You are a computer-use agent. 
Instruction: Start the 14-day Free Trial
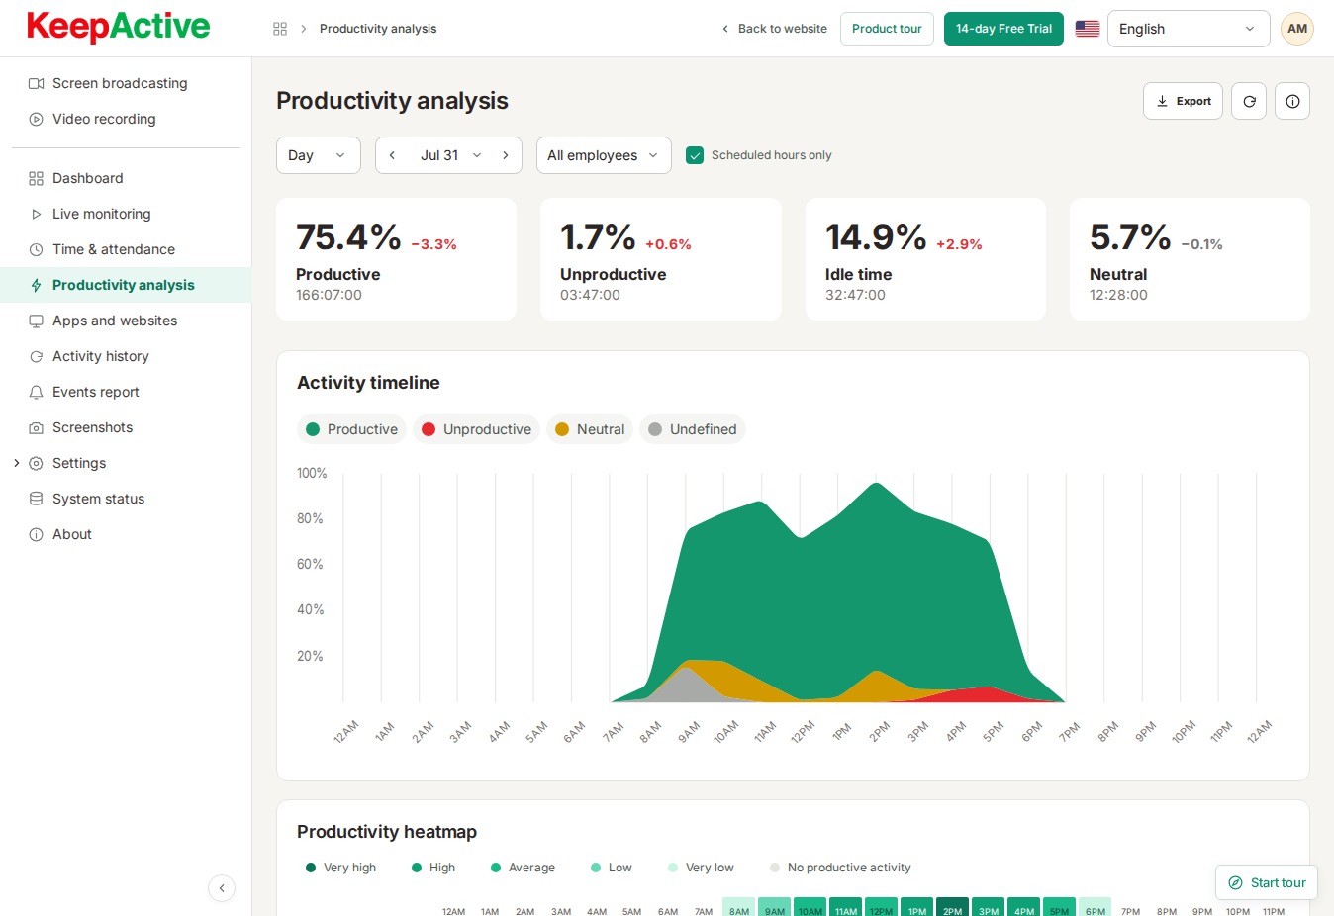point(1003,29)
